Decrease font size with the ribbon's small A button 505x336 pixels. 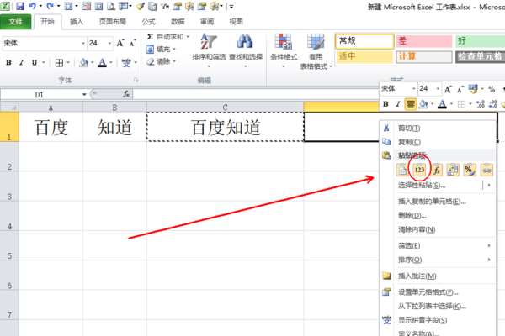(132, 43)
